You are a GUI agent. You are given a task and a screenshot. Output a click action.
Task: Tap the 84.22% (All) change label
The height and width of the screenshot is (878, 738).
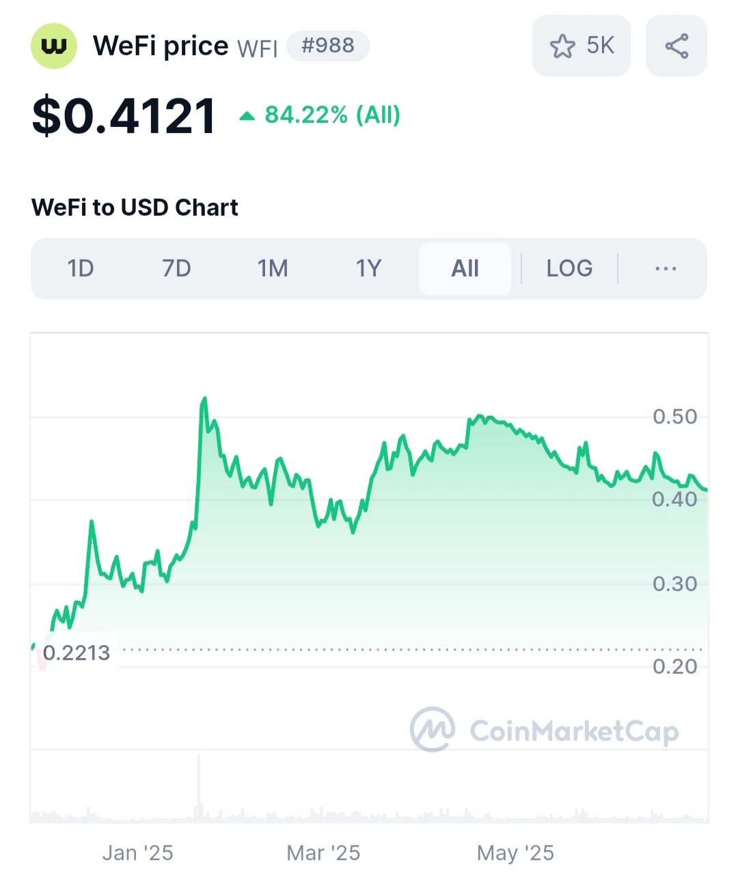332,115
